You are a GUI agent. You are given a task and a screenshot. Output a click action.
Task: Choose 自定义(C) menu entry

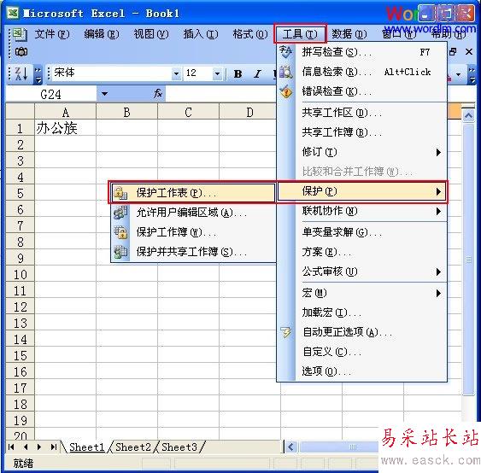(x=361, y=352)
